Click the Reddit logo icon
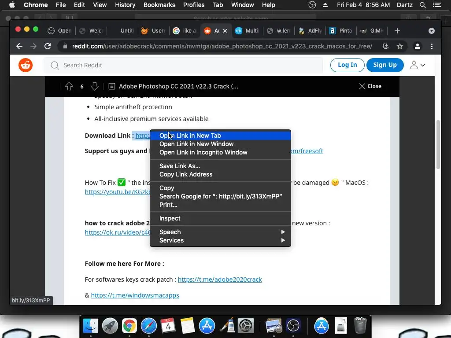The image size is (451, 338). point(25,65)
